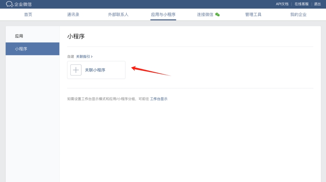This screenshot has height=182, width=326.
Task: Click the chevron after 关联指引
Action: 92,57
